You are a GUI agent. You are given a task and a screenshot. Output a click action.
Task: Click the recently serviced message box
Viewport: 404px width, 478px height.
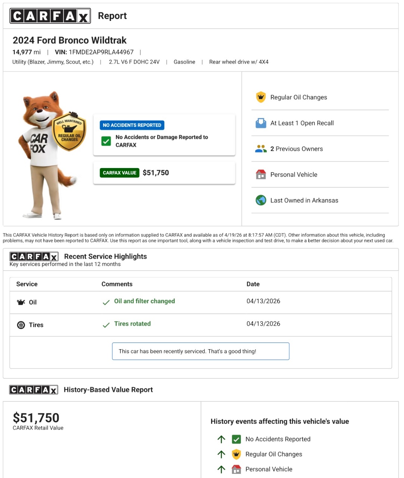(201, 351)
